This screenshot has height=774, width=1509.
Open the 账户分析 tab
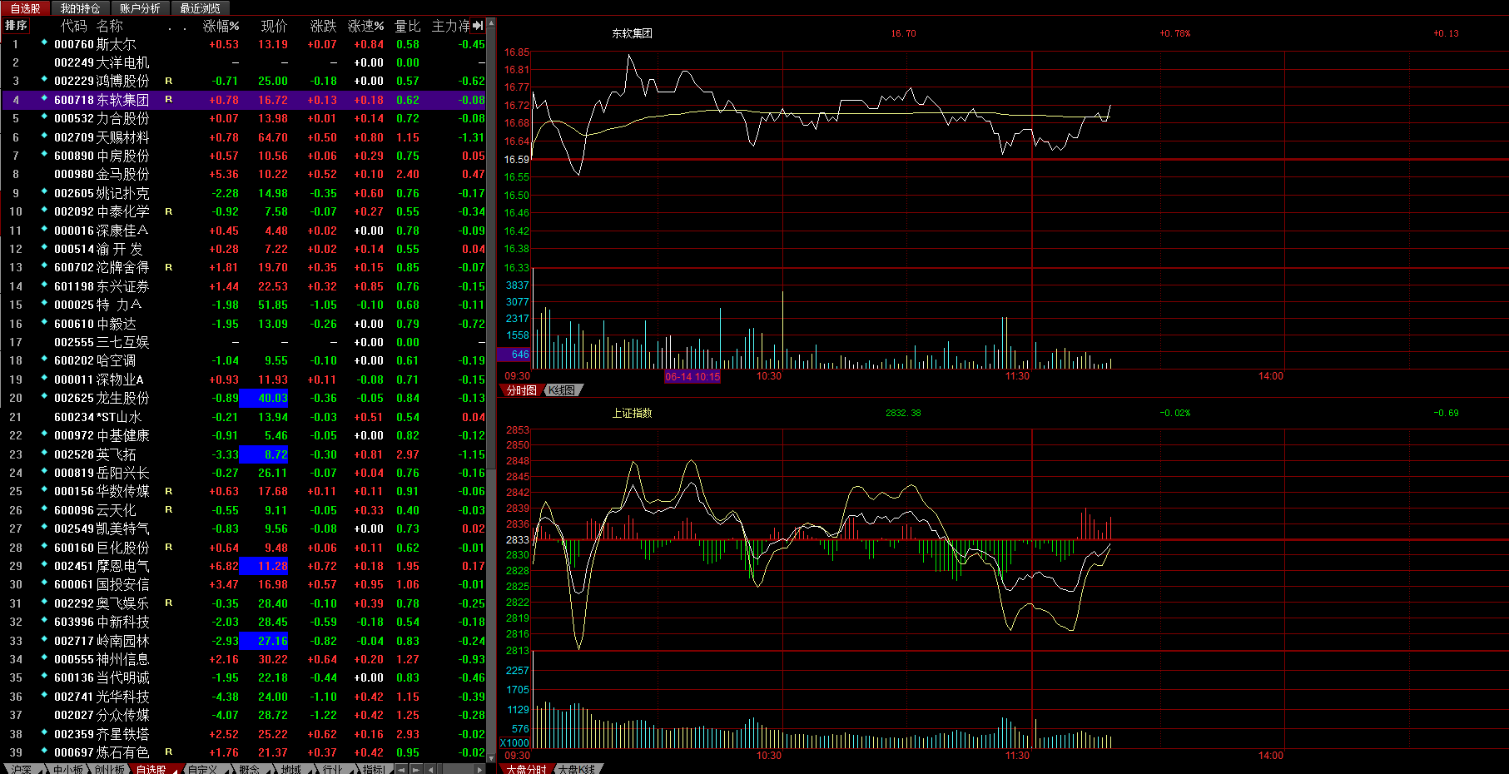[140, 8]
